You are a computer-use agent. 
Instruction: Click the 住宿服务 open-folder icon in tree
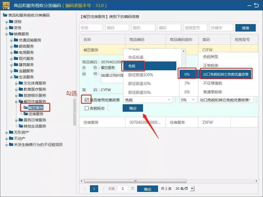(26, 114)
